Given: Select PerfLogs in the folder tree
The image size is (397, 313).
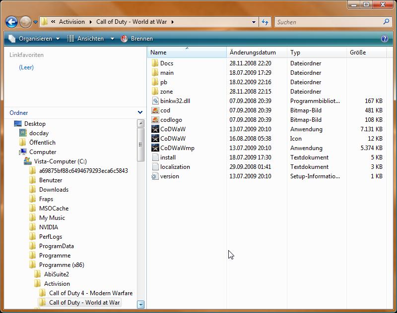Looking at the screenshot, I should (51, 237).
